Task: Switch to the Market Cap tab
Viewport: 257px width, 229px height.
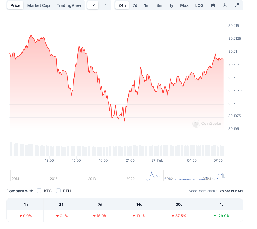Action: 39,5
